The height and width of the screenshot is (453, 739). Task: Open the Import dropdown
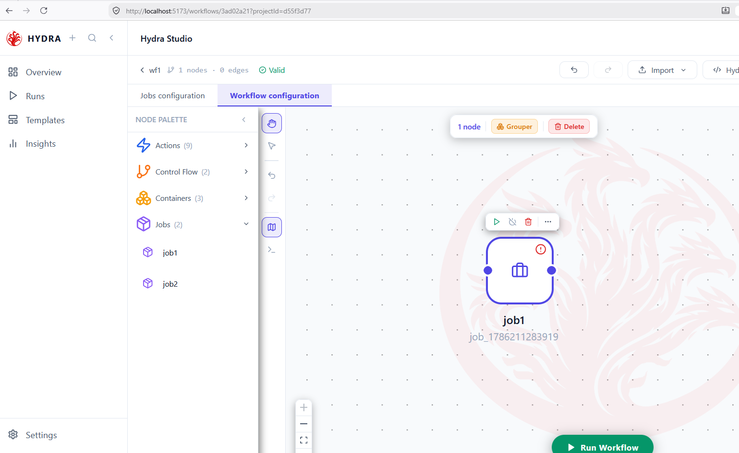(662, 70)
